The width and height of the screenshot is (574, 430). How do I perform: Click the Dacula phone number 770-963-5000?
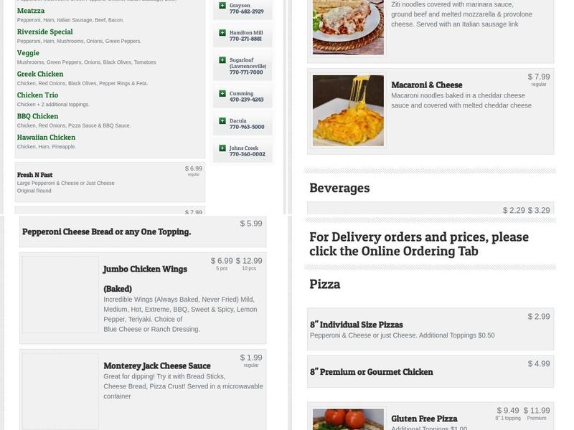[247, 127]
